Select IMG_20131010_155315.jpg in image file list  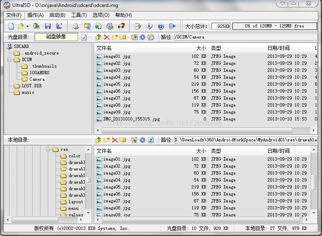click(x=132, y=119)
